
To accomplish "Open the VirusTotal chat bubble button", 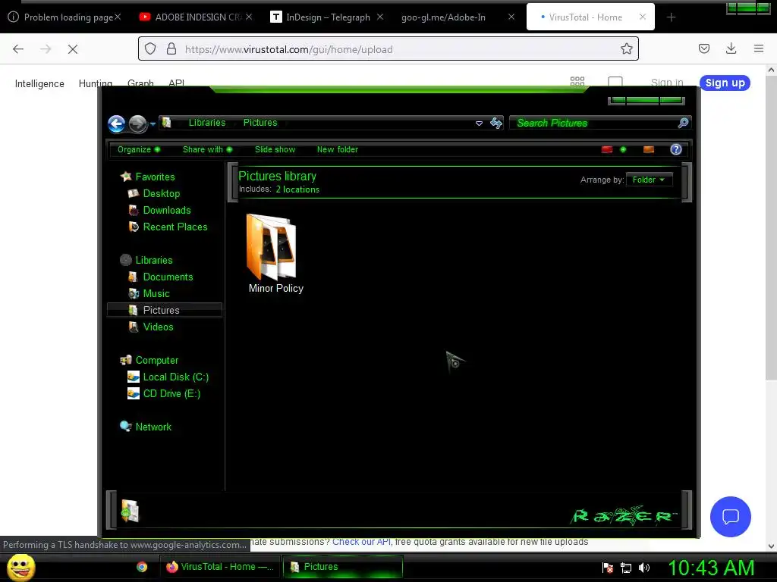I will (x=731, y=517).
